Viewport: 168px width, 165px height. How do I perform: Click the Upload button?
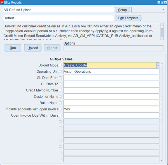click(x=33, y=48)
